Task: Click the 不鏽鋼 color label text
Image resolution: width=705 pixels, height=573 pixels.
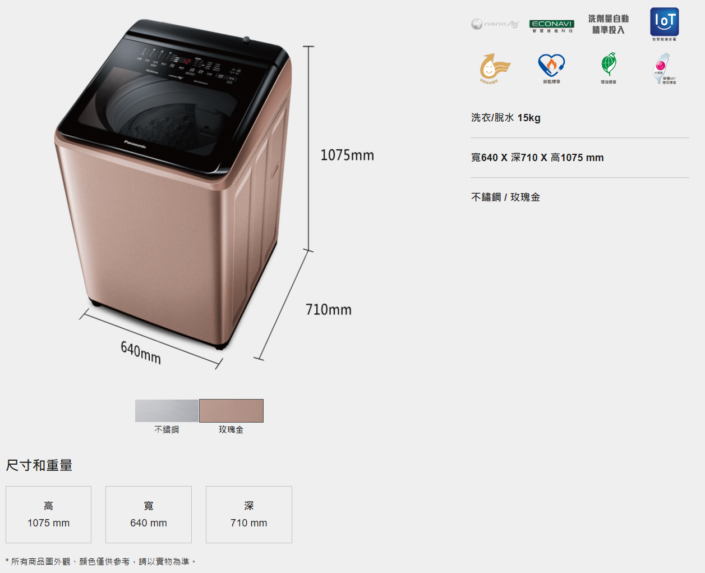Action: (167, 429)
